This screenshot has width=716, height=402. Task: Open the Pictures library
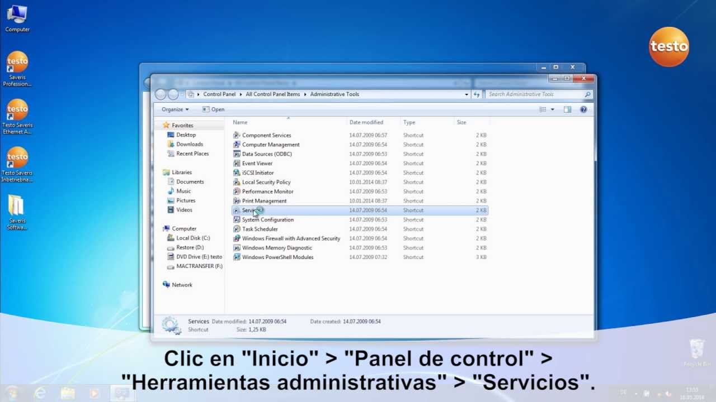point(186,200)
